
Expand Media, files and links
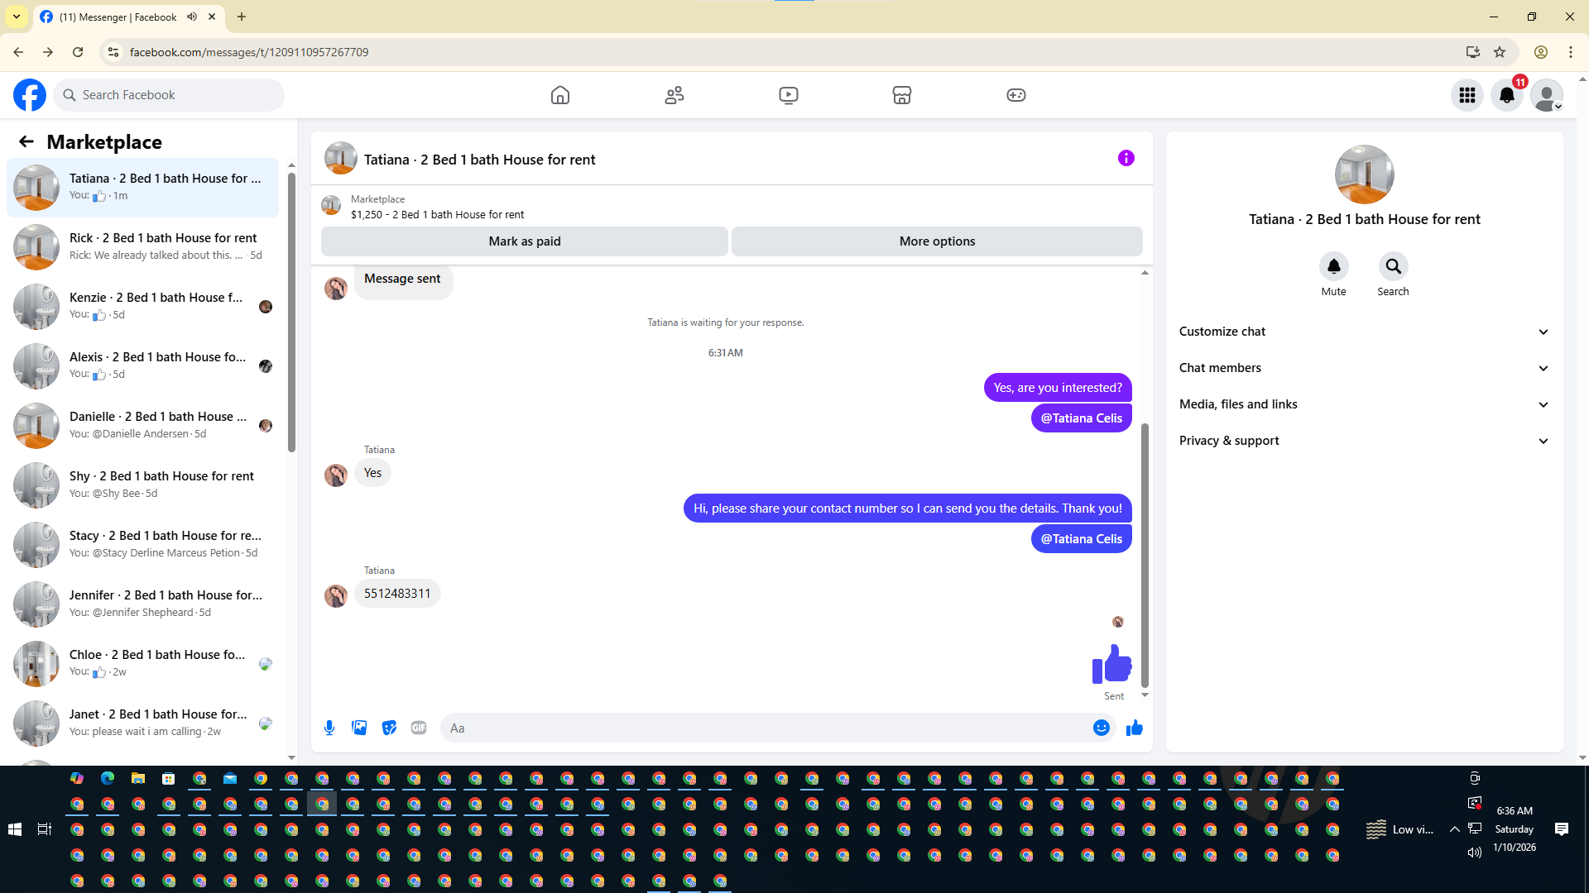pyautogui.click(x=1364, y=404)
